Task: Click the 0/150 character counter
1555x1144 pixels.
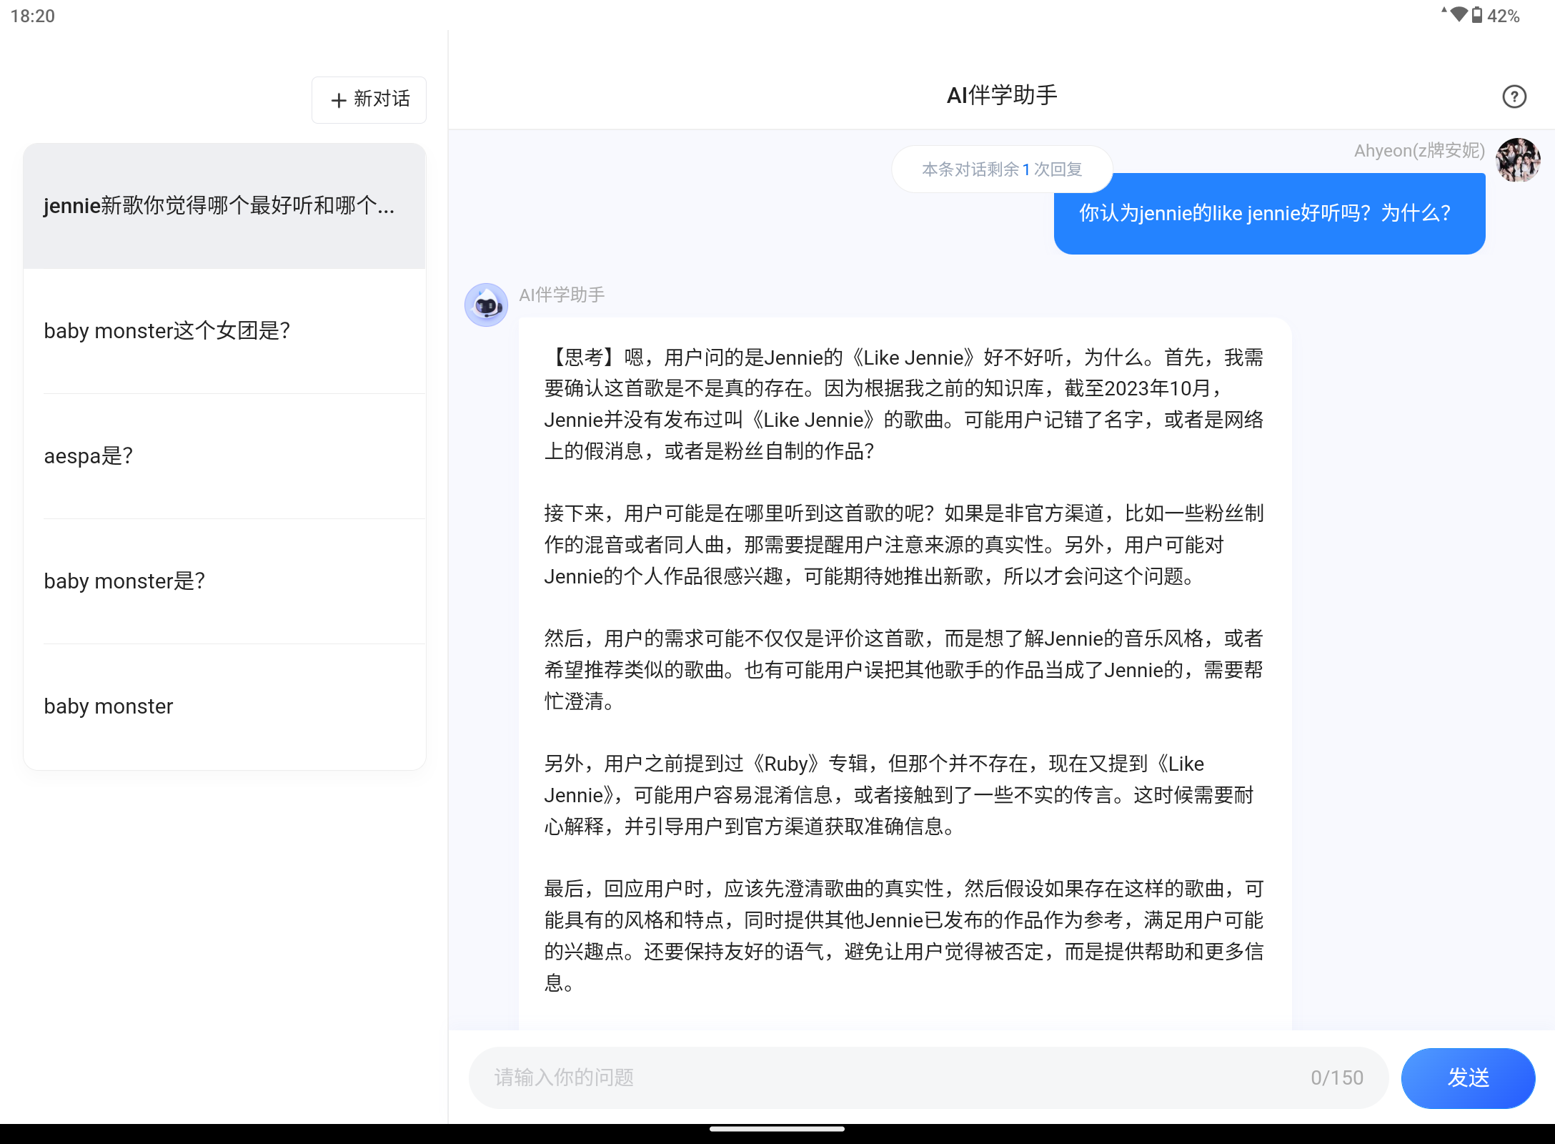Action: coord(1337,1078)
